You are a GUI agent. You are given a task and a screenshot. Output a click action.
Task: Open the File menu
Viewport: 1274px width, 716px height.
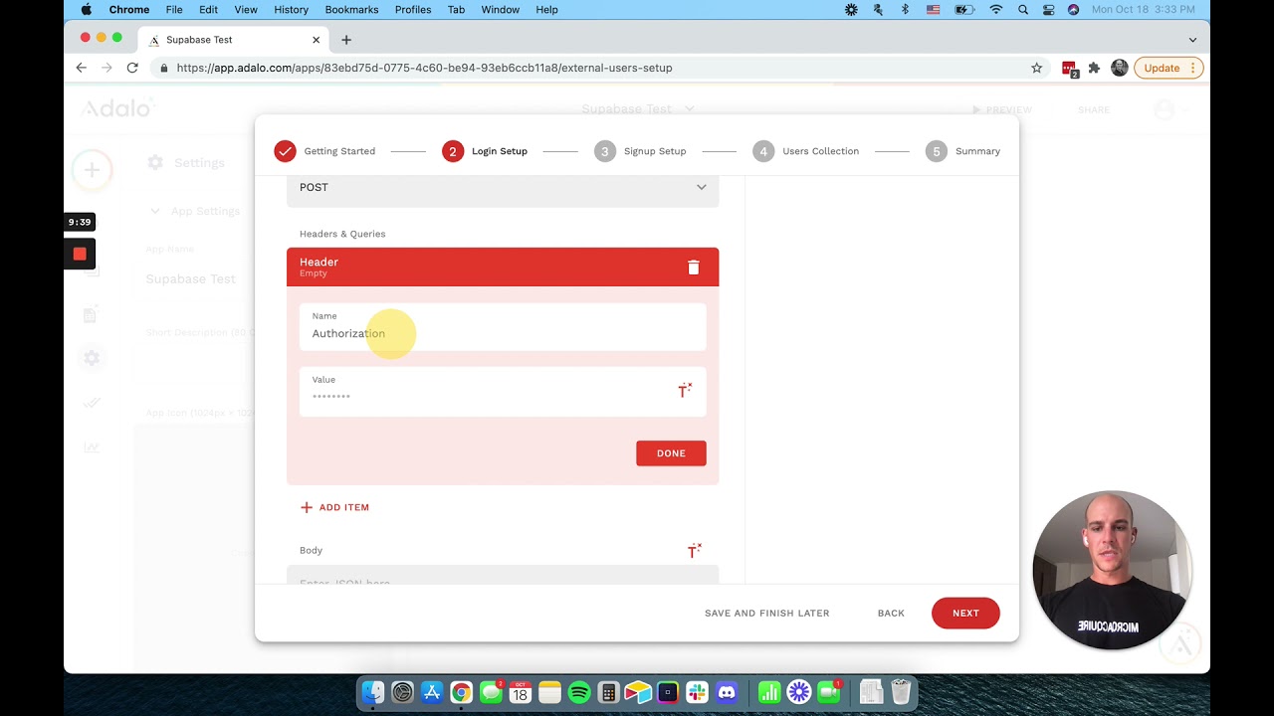(174, 9)
